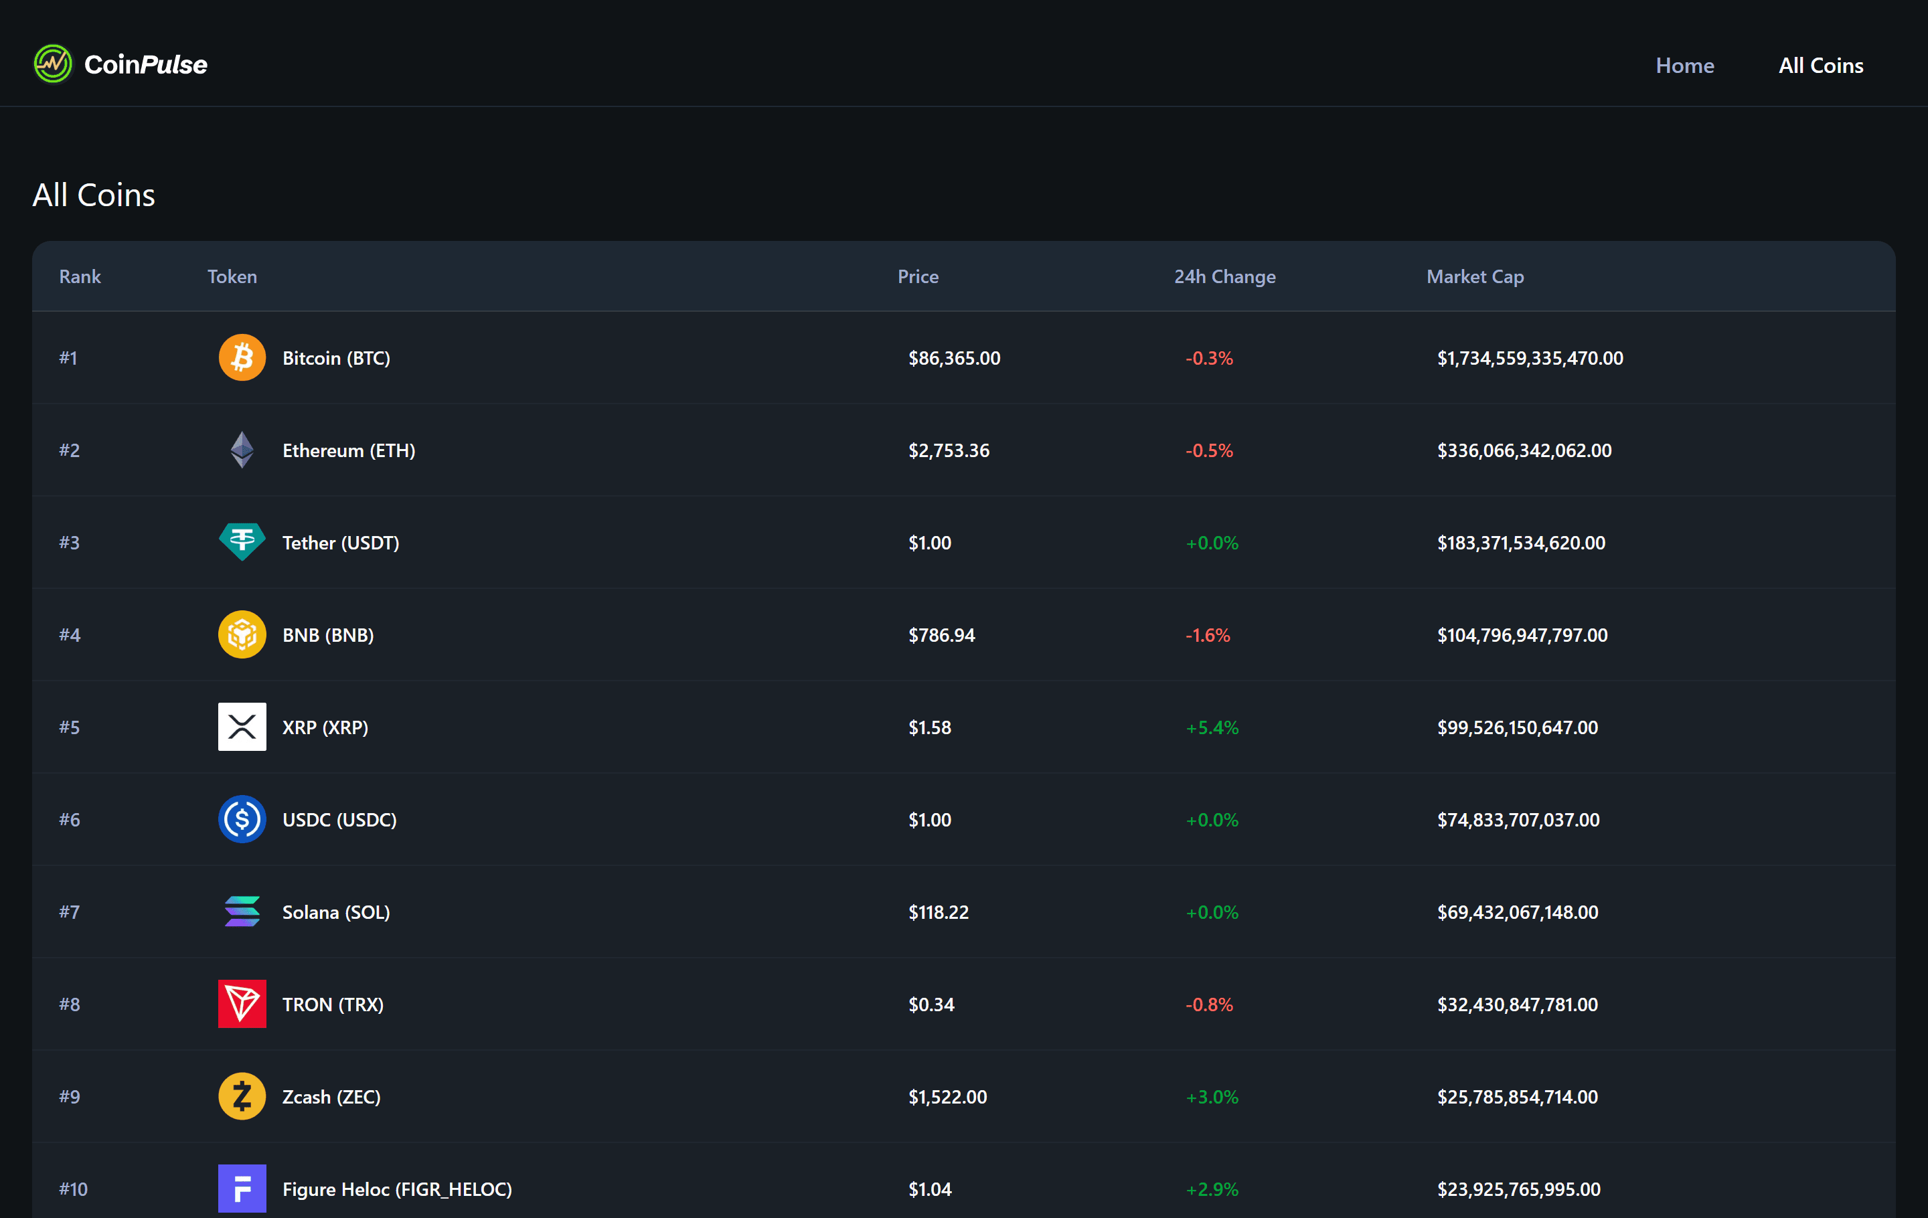1928x1218 pixels.
Task: Open BNB (BNB) token name
Action: tap(327, 634)
